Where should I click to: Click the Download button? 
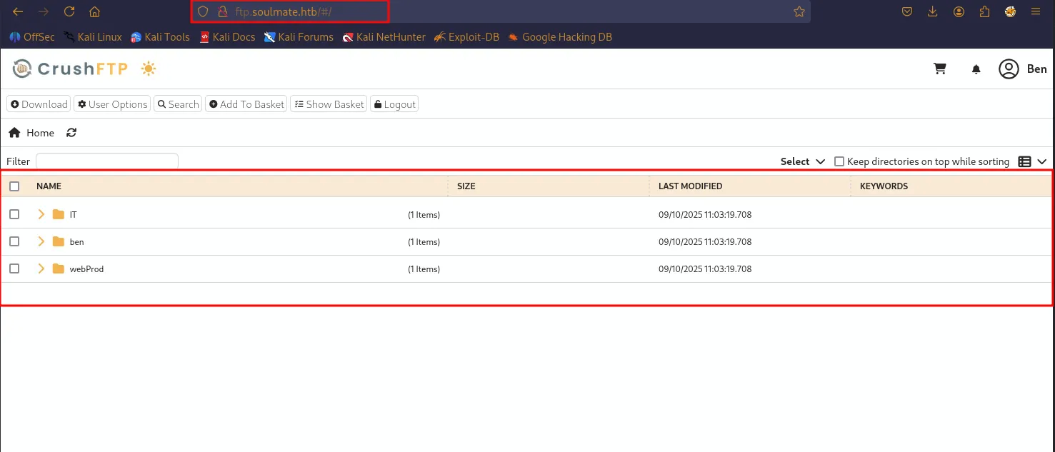coord(39,104)
